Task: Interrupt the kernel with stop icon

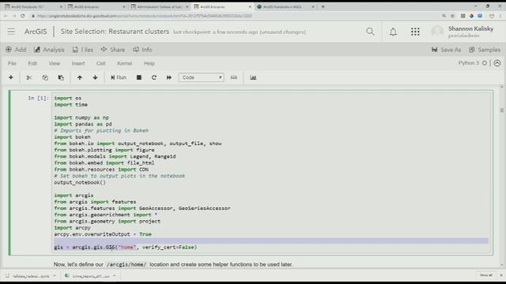Action: click(139, 77)
